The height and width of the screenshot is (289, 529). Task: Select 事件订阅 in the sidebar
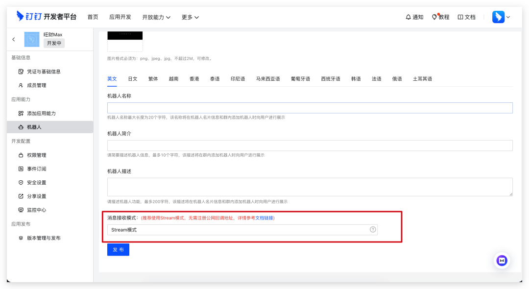pos(37,169)
